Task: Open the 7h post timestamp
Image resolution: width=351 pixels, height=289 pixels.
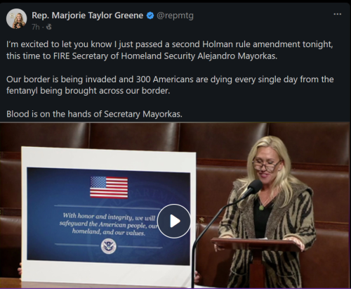Action: tap(36, 27)
